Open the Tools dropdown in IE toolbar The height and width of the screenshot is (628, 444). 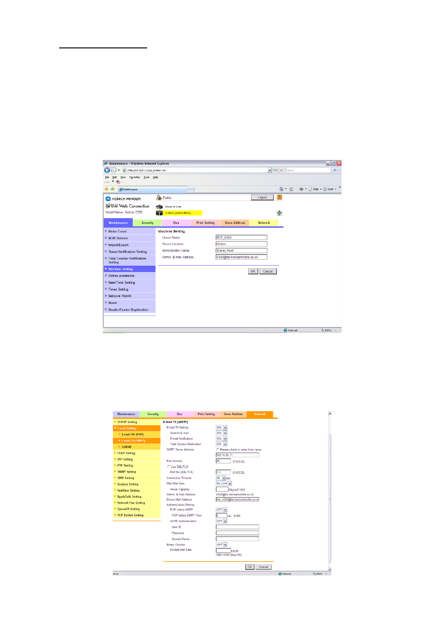point(330,189)
